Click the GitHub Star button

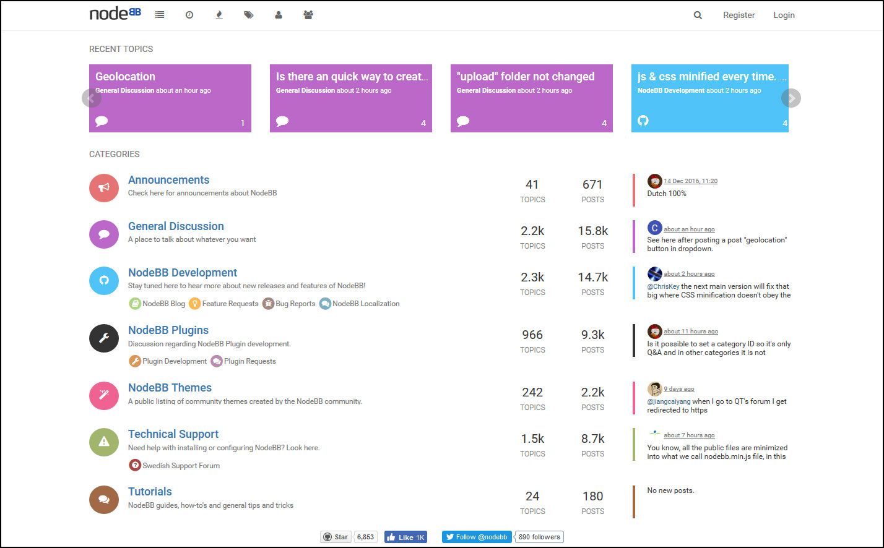[x=336, y=537]
